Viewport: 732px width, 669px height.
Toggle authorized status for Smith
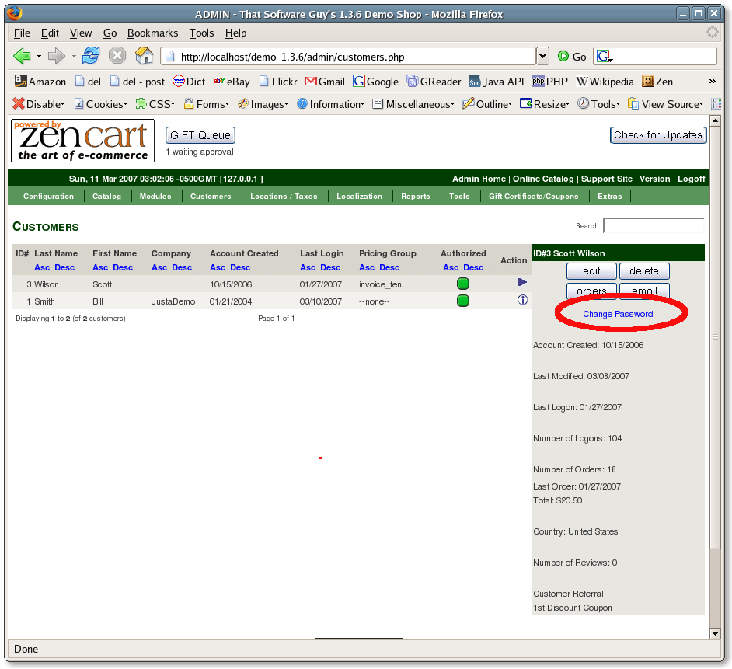coord(462,301)
